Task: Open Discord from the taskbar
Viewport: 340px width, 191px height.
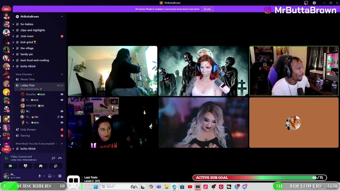Action: pos(245,187)
